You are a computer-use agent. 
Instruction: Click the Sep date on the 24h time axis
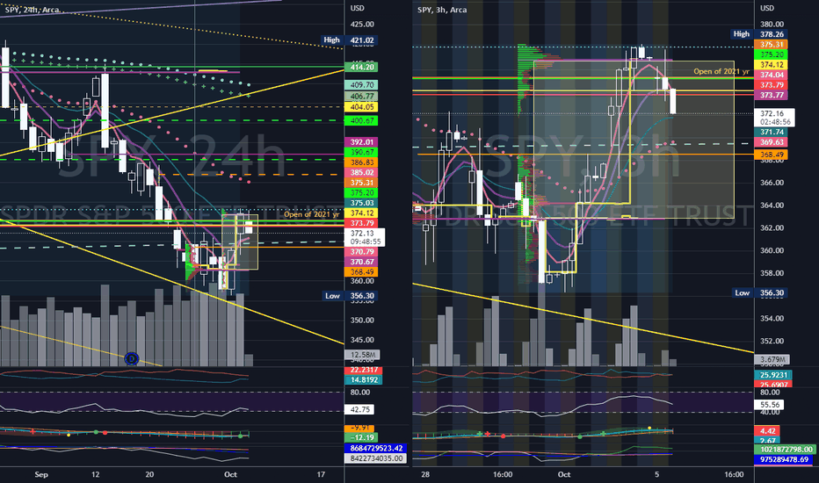pyautogui.click(x=41, y=474)
